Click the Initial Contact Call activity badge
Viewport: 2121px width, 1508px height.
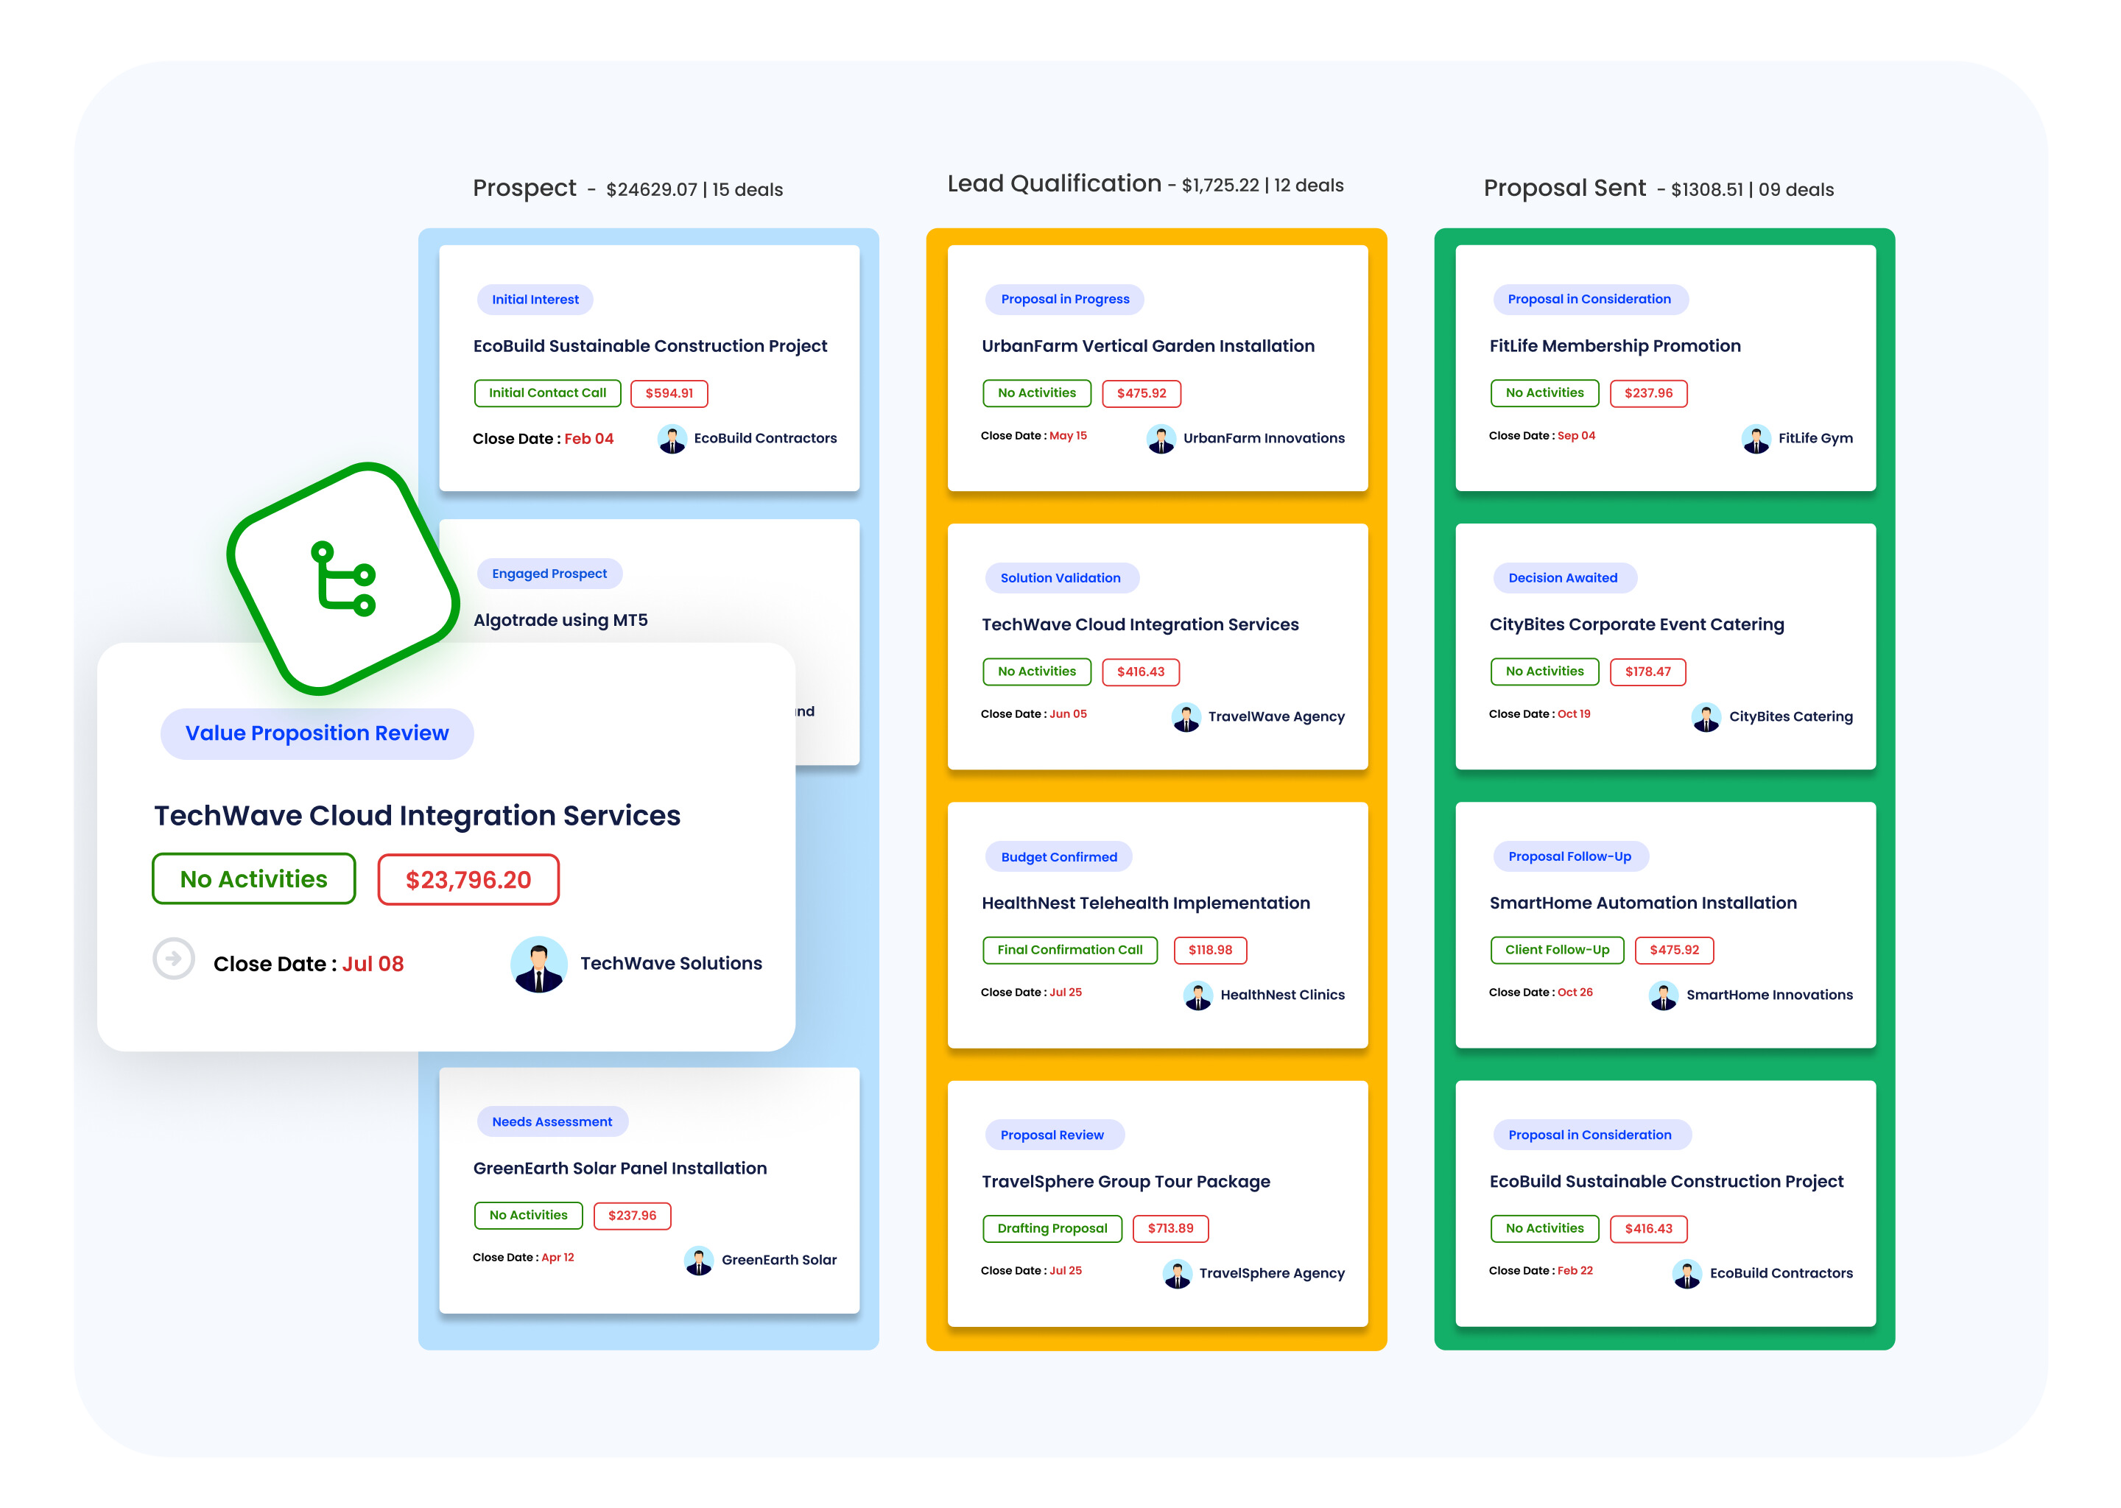[x=547, y=392]
